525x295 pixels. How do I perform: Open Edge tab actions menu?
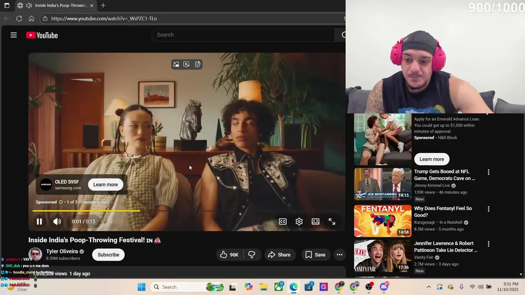point(7,6)
